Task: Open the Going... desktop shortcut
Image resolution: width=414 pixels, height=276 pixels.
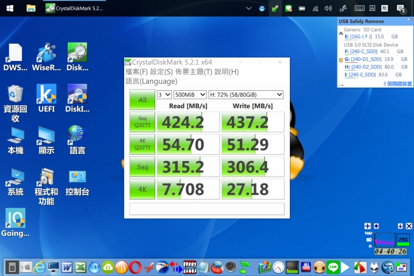Action: tap(16, 223)
